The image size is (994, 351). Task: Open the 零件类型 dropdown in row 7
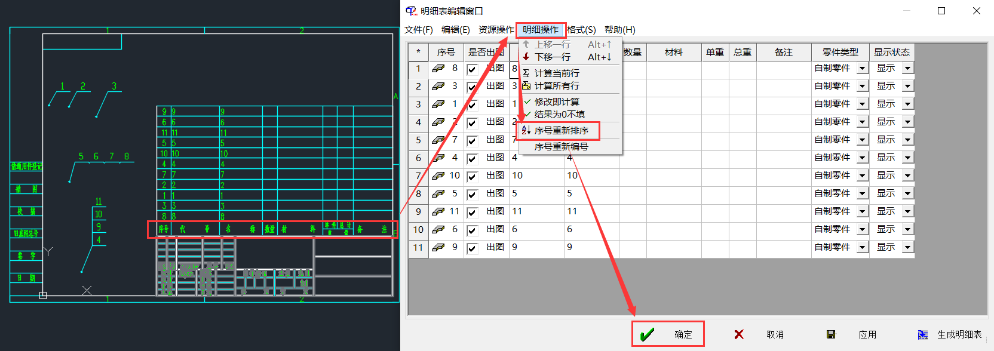862,176
